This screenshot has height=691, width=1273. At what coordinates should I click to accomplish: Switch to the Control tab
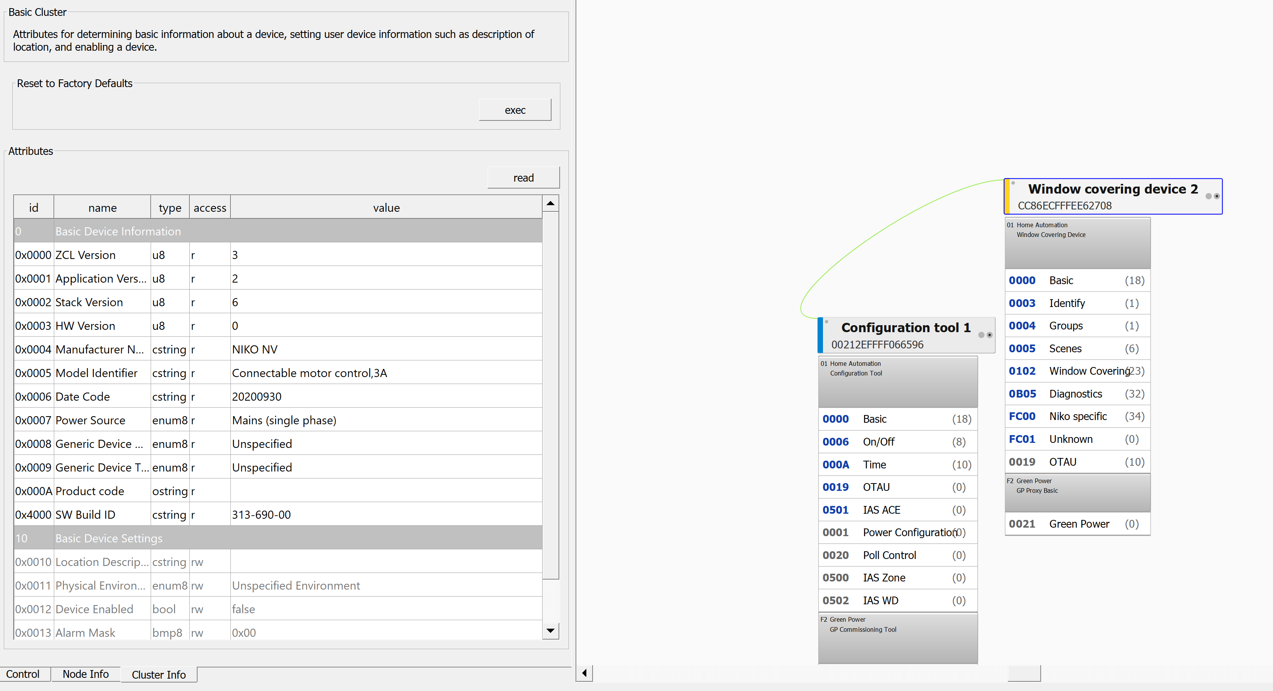click(23, 674)
